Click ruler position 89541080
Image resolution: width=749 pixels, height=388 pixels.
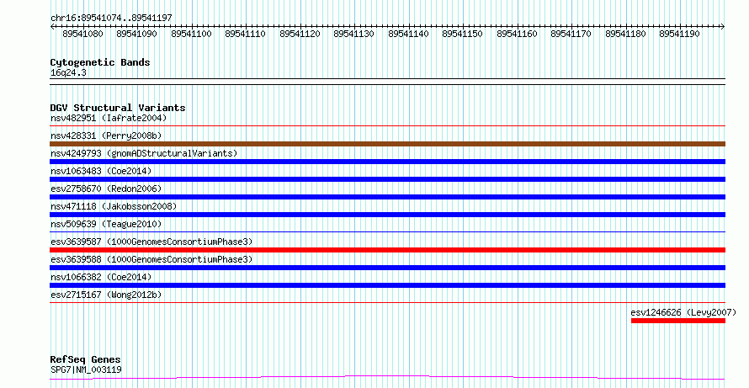click(x=82, y=34)
